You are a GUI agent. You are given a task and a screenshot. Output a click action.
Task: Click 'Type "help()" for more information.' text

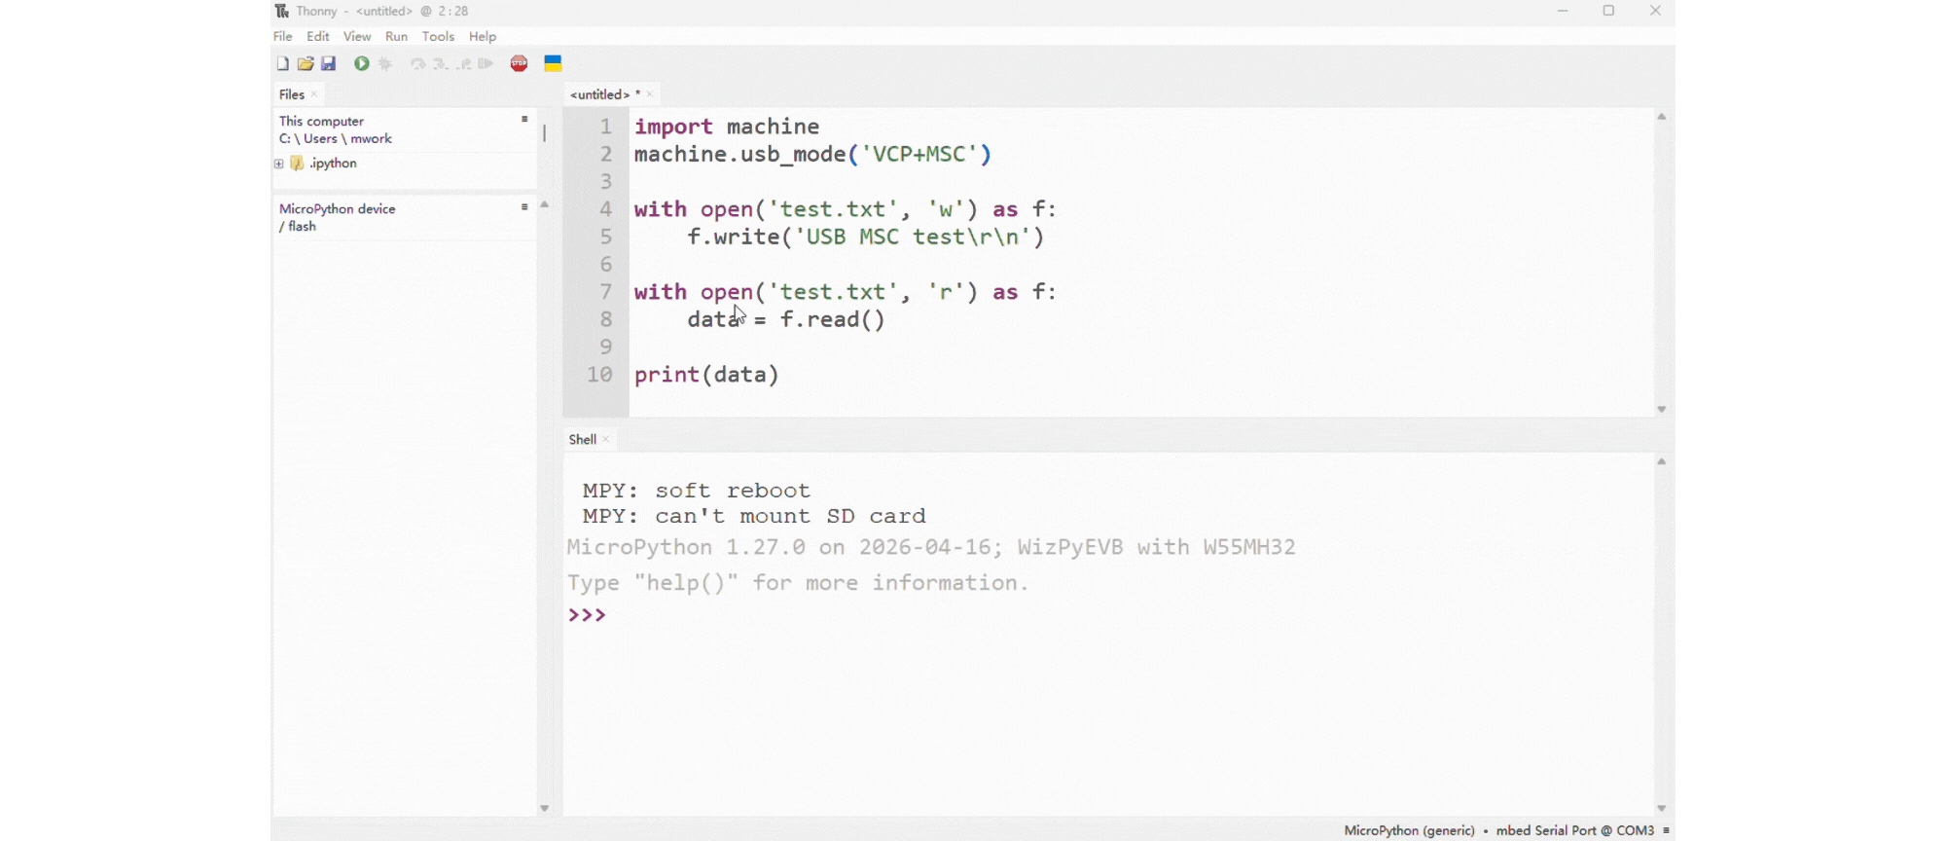798,582
